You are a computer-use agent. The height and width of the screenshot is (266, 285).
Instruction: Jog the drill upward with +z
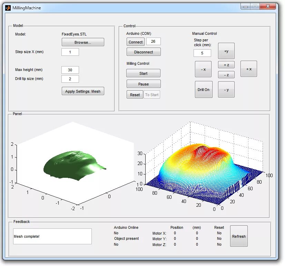pyautogui.click(x=226, y=65)
